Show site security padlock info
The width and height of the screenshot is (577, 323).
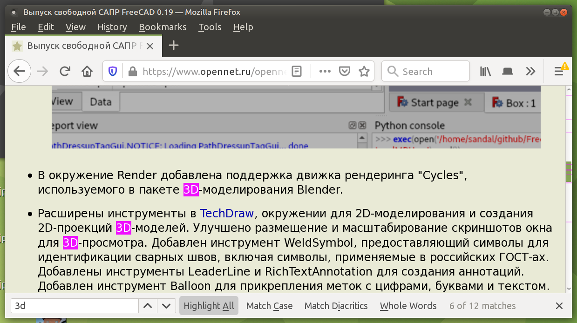click(132, 71)
